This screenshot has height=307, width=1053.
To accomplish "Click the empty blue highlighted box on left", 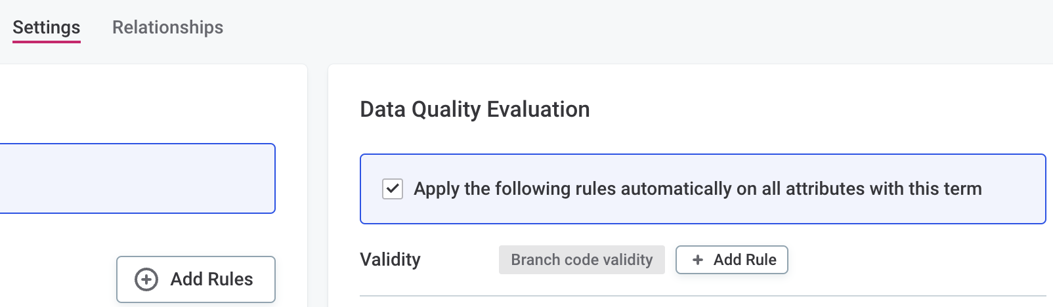I will [x=131, y=178].
